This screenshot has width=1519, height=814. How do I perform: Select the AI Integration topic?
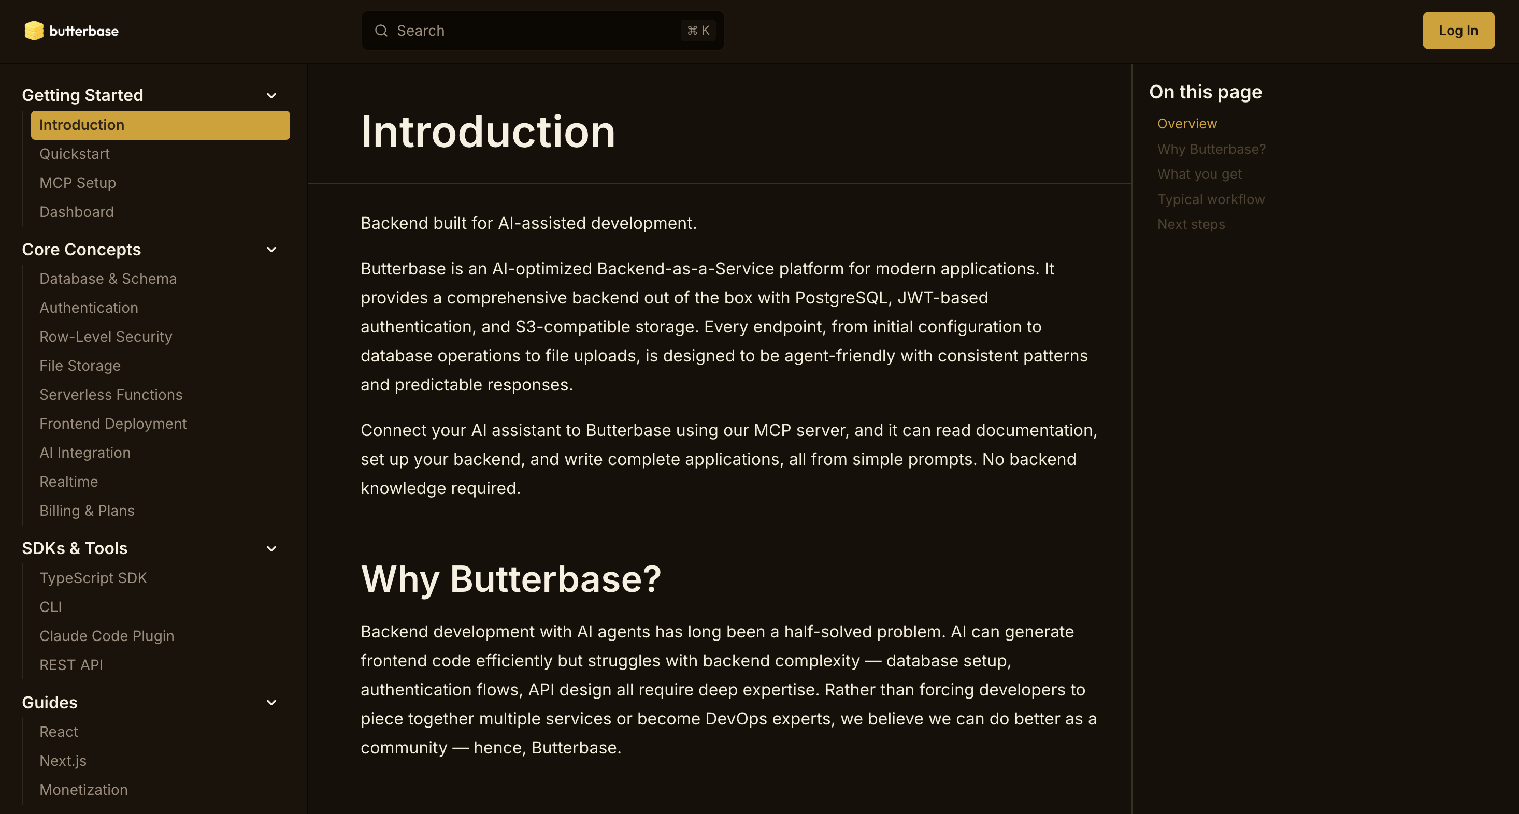(85, 452)
